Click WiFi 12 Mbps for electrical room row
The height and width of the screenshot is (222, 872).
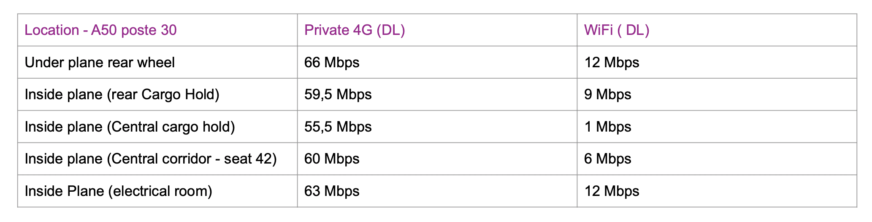[x=612, y=191]
